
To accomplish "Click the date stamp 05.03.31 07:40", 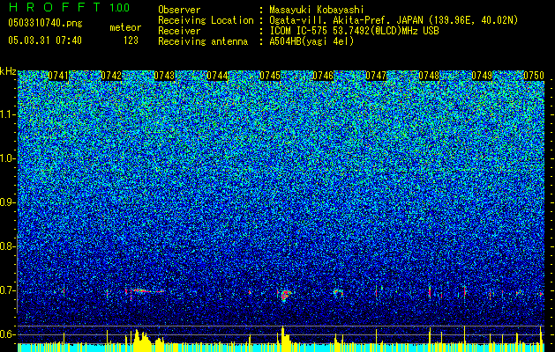I will tap(45, 40).
